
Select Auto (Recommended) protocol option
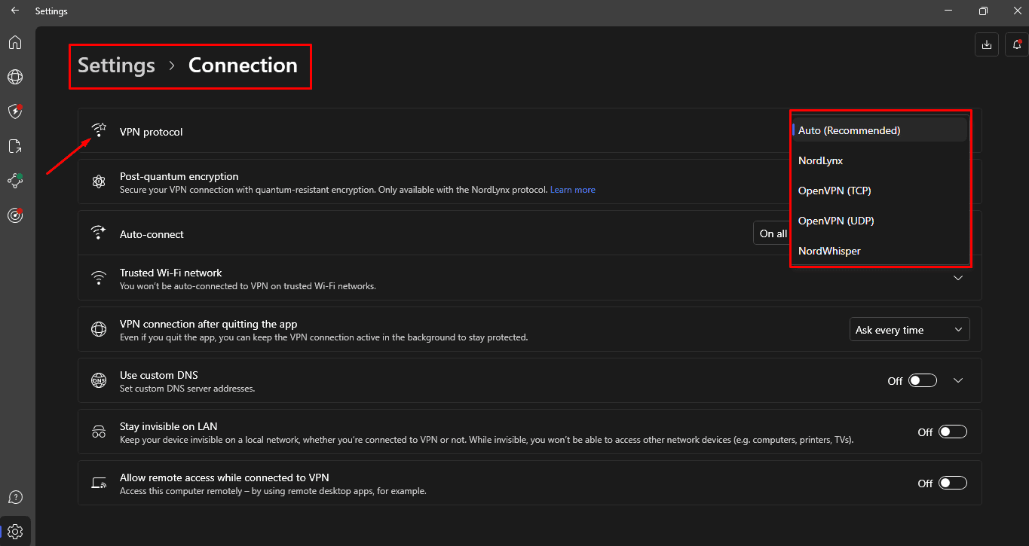[x=880, y=130]
